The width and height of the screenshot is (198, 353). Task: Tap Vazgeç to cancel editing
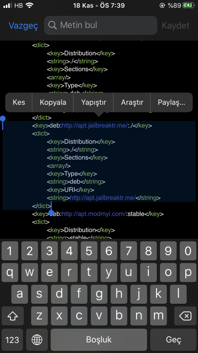coord(23,25)
